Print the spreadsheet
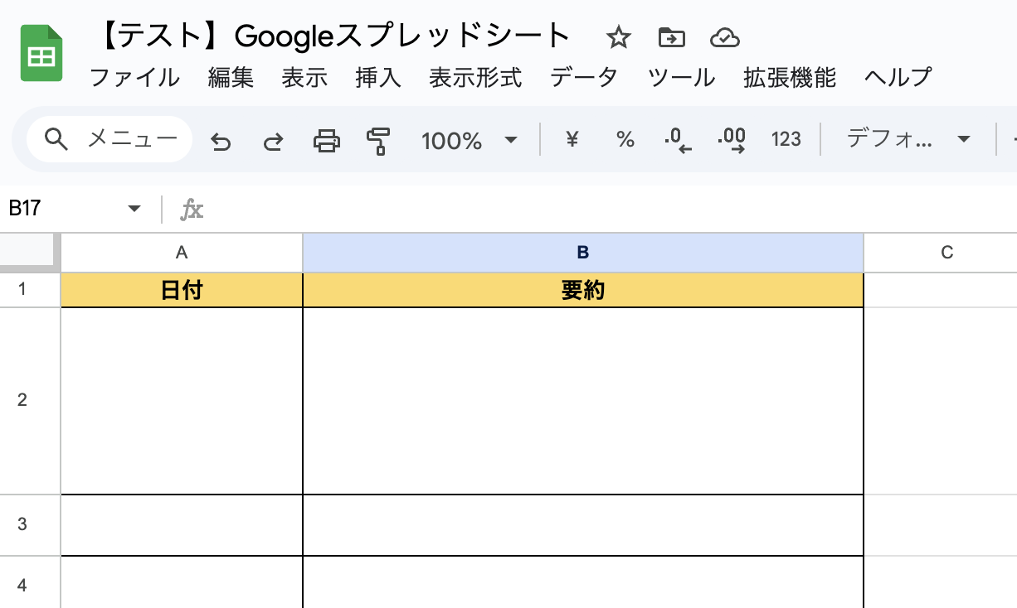Screen dimensions: 1017x608 point(326,141)
